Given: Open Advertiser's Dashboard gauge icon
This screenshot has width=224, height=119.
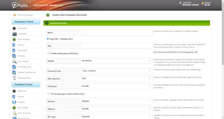Looking at the screenshot, I should (14, 28).
